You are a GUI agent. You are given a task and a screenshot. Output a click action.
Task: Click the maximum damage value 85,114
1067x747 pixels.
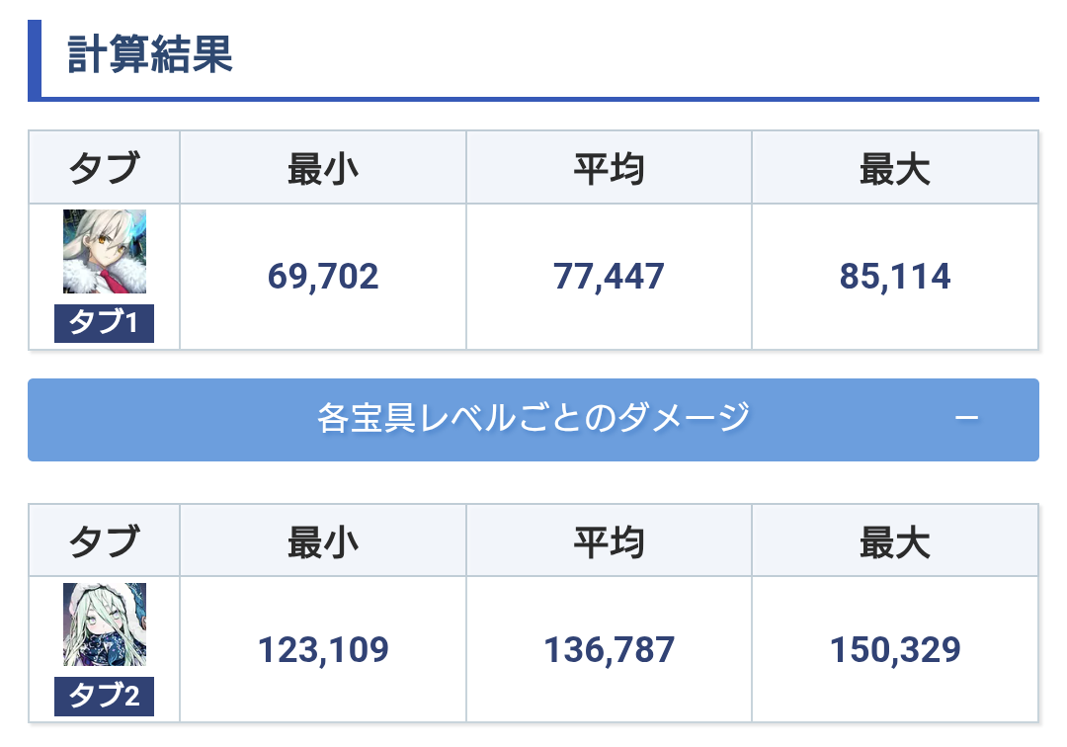[x=895, y=277]
